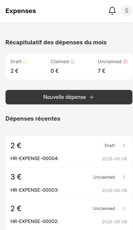Click the green Claimed checkmark icon

click(x=73, y=61)
